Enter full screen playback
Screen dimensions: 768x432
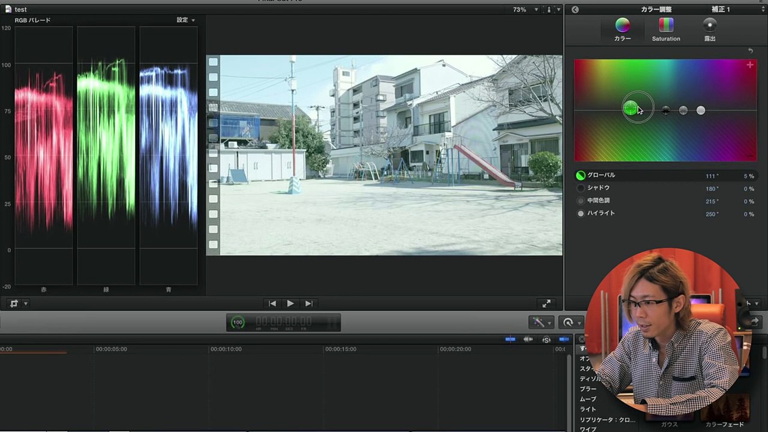546,304
